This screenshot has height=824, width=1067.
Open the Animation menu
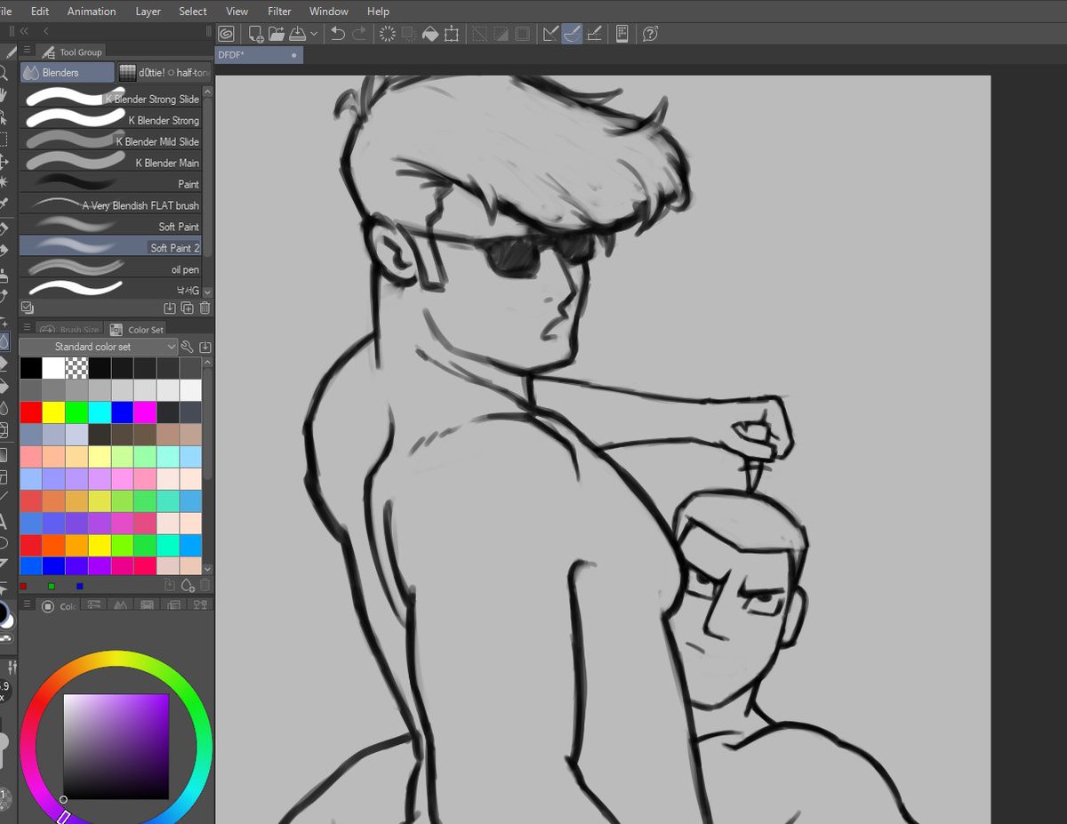pos(92,12)
